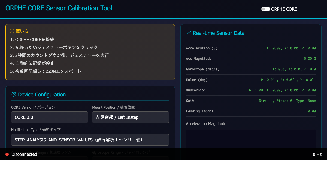Image resolution: width=327 pixels, height=184 pixels.
Task: Click the Acceleration (G) value readout
Action: [291, 48]
